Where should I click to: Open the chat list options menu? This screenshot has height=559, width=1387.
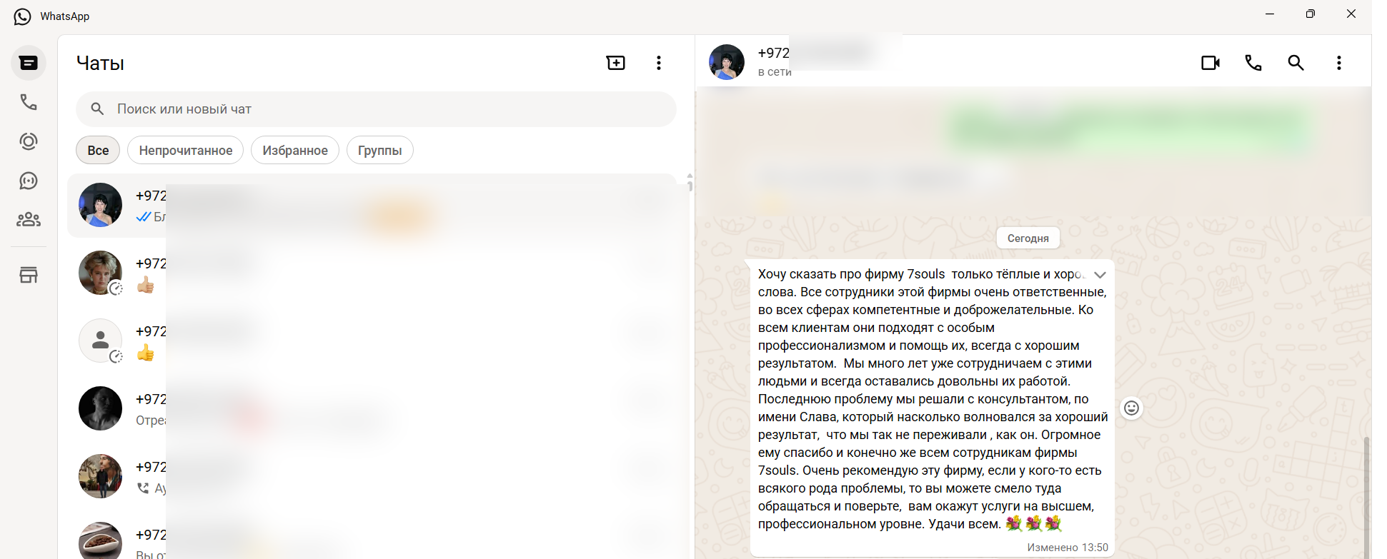click(x=659, y=63)
